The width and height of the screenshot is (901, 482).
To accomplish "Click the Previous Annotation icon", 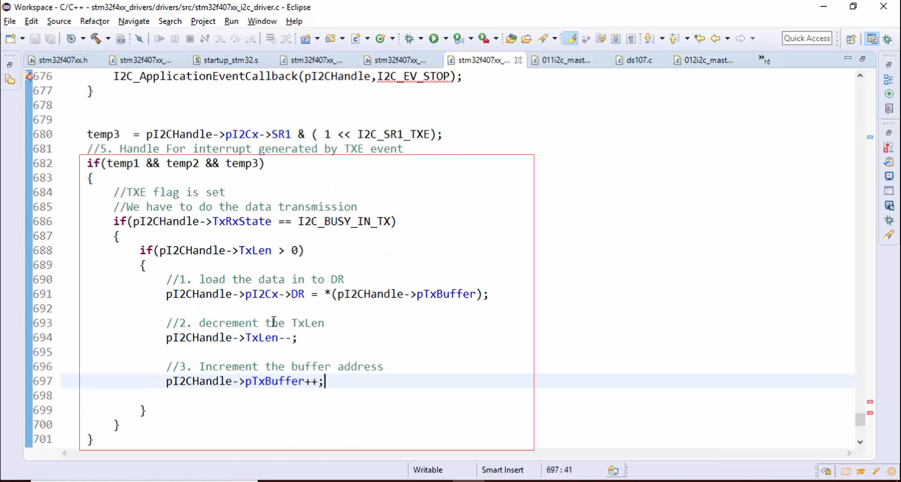I will click(674, 38).
